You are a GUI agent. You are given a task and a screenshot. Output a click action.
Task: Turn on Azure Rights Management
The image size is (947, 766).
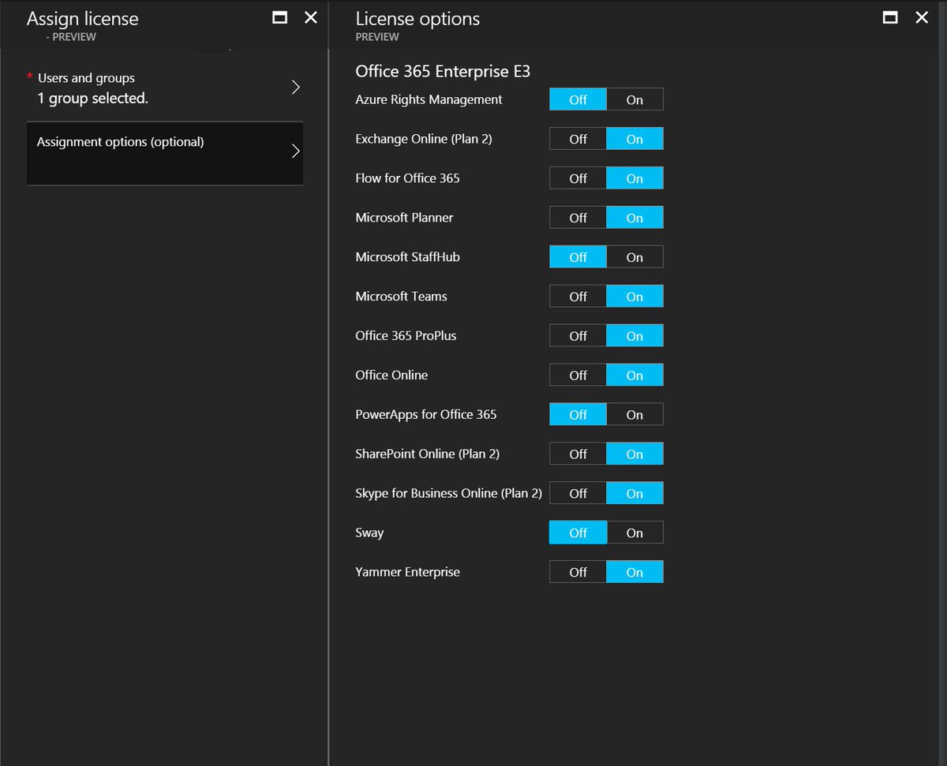pos(635,99)
